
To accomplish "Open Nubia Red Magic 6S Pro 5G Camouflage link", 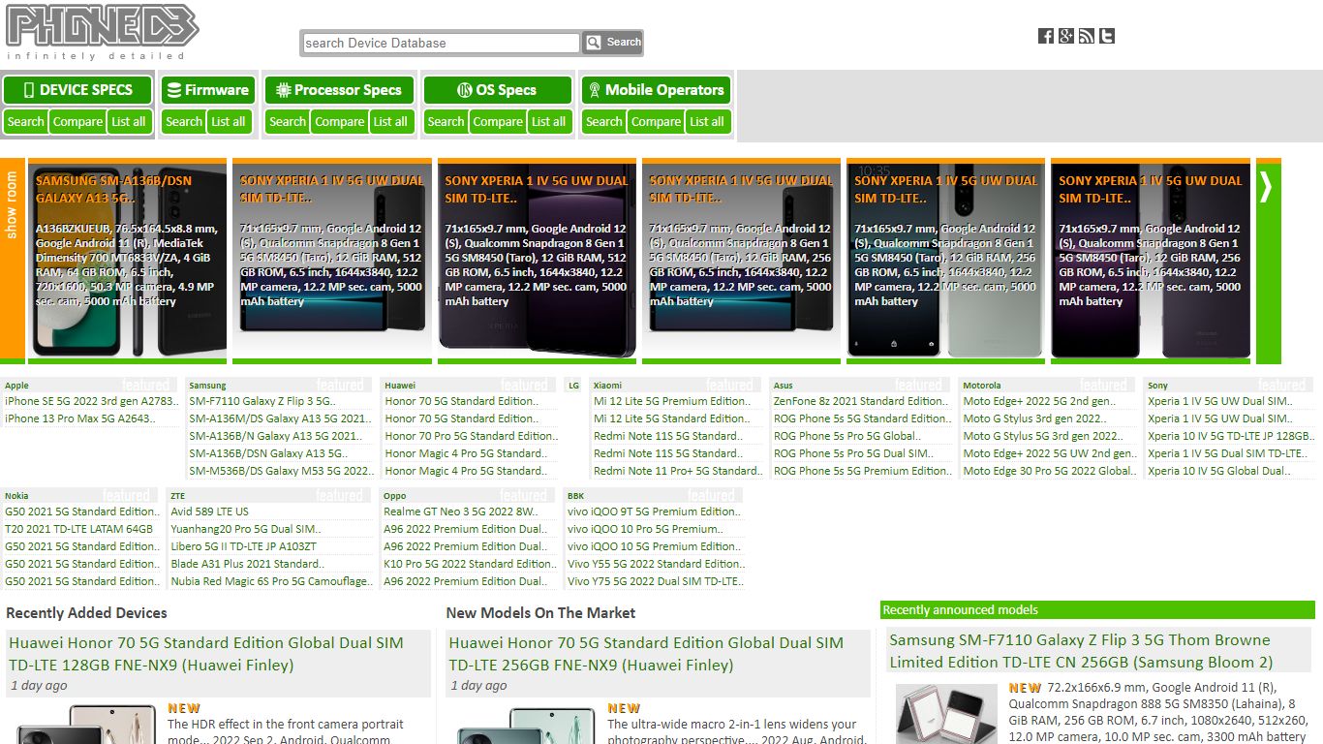I will [272, 581].
